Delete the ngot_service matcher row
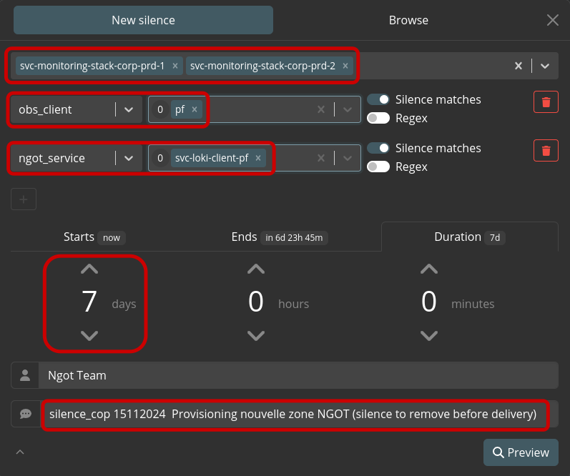The width and height of the screenshot is (570, 476). (x=546, y=150)
